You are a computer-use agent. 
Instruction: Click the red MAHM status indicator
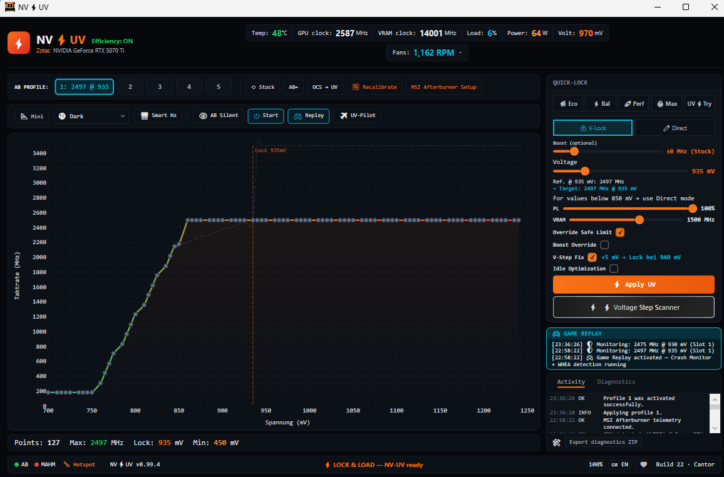45,464
